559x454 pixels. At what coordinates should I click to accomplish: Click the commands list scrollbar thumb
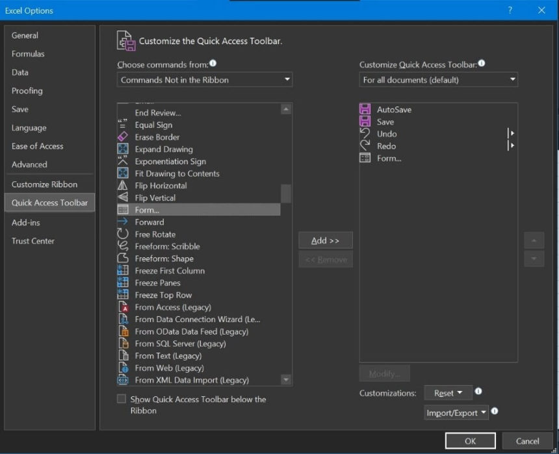[x=286, y=194]
